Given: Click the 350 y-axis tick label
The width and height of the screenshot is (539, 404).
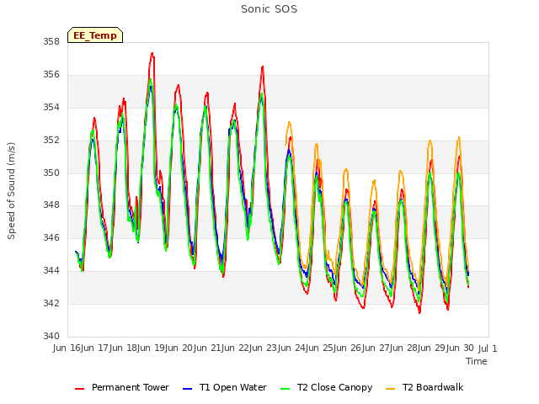Looking at the screenshot, I should [51, 173].
